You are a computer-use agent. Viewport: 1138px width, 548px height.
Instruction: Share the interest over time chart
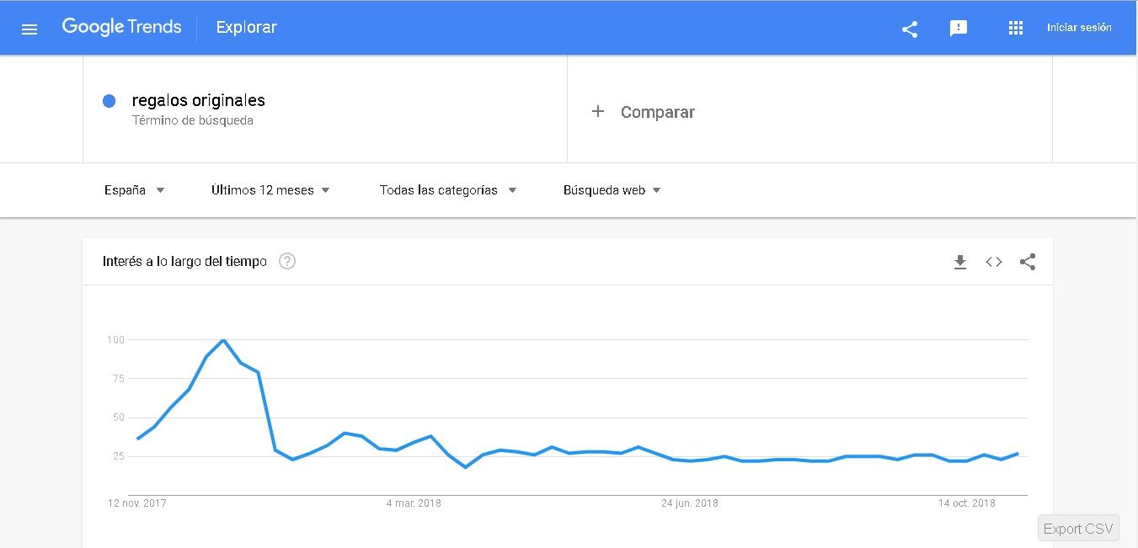[1028, 262]
